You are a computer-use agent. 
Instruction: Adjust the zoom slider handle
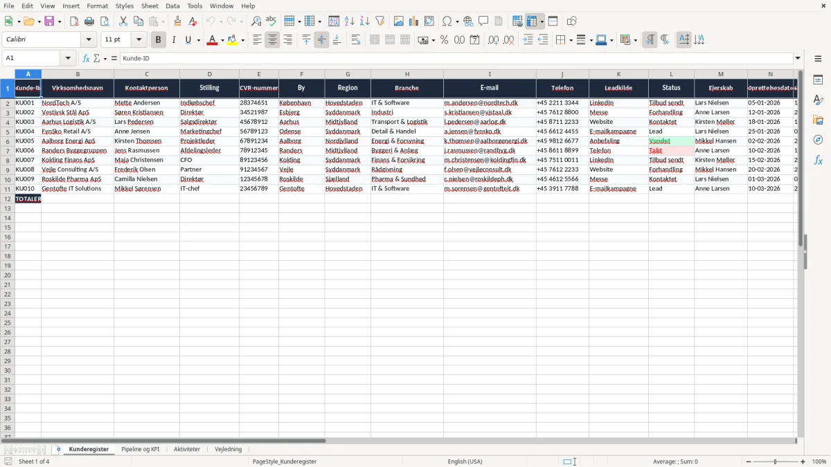(776, 461)
